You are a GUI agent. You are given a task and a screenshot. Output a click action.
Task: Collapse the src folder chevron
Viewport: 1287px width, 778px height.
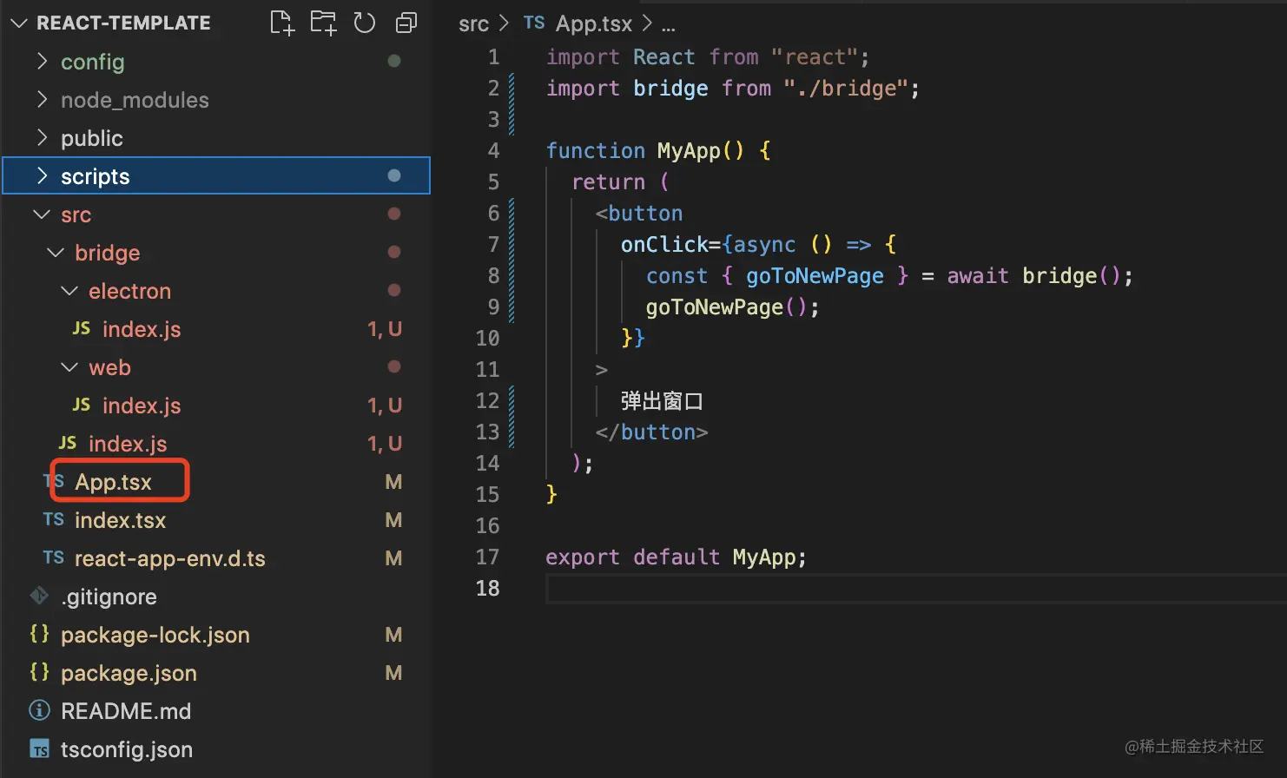coord(42,214)
